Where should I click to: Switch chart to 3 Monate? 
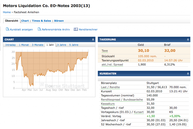pyautogui.click(x=38, y=45)
